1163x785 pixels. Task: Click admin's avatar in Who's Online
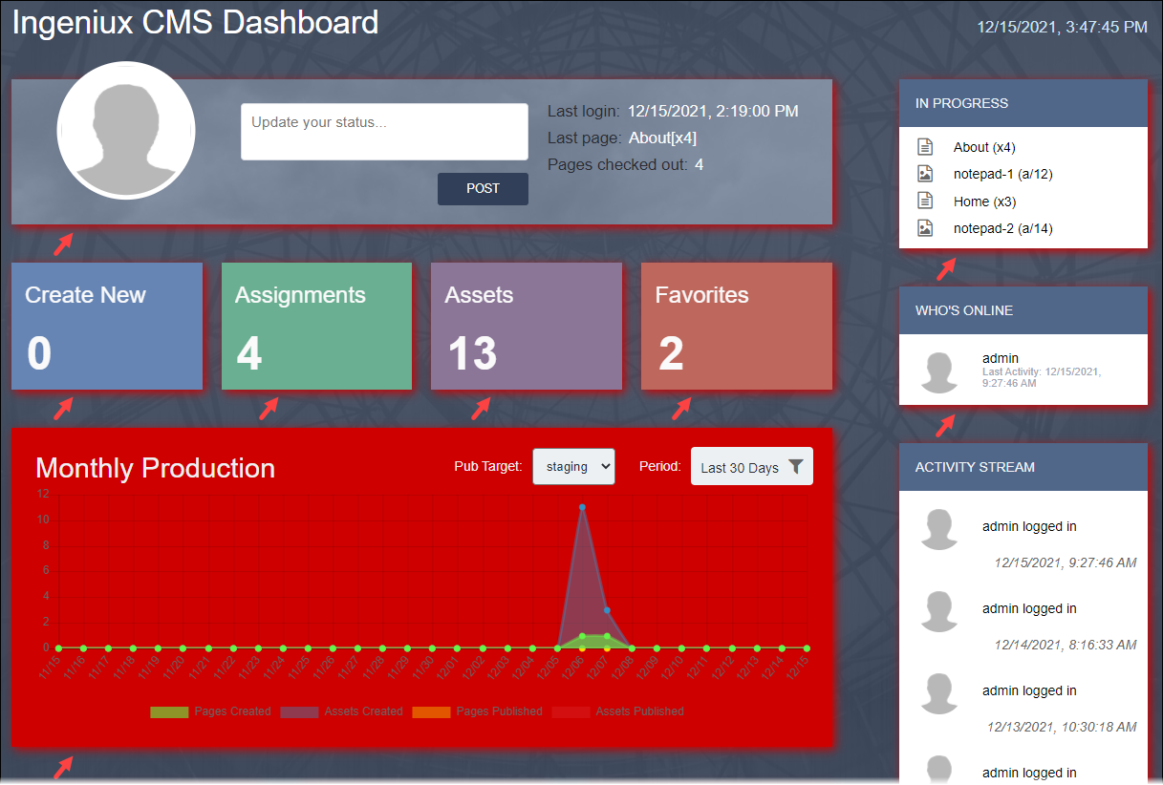(939, 372)
